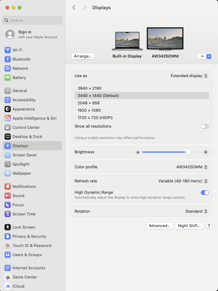Click the Apple Account avatar icon

[10, 34]
